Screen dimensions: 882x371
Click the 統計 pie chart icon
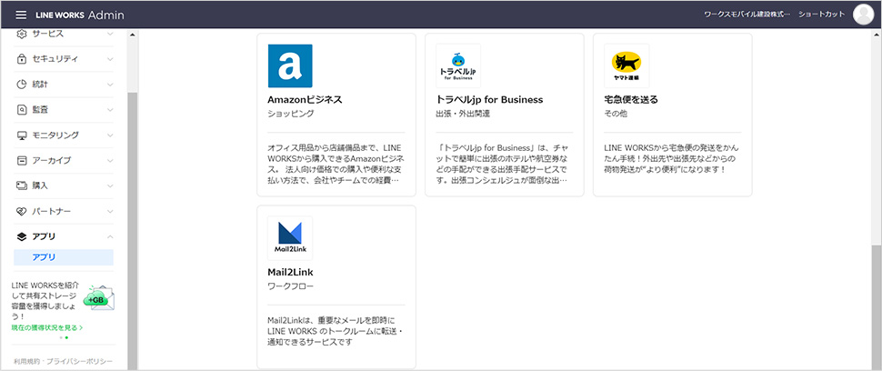22,85
